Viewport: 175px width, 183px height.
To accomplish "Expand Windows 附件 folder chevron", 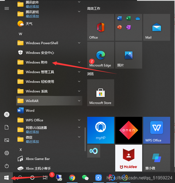I will pyautogui.click(x=79, y=62).
